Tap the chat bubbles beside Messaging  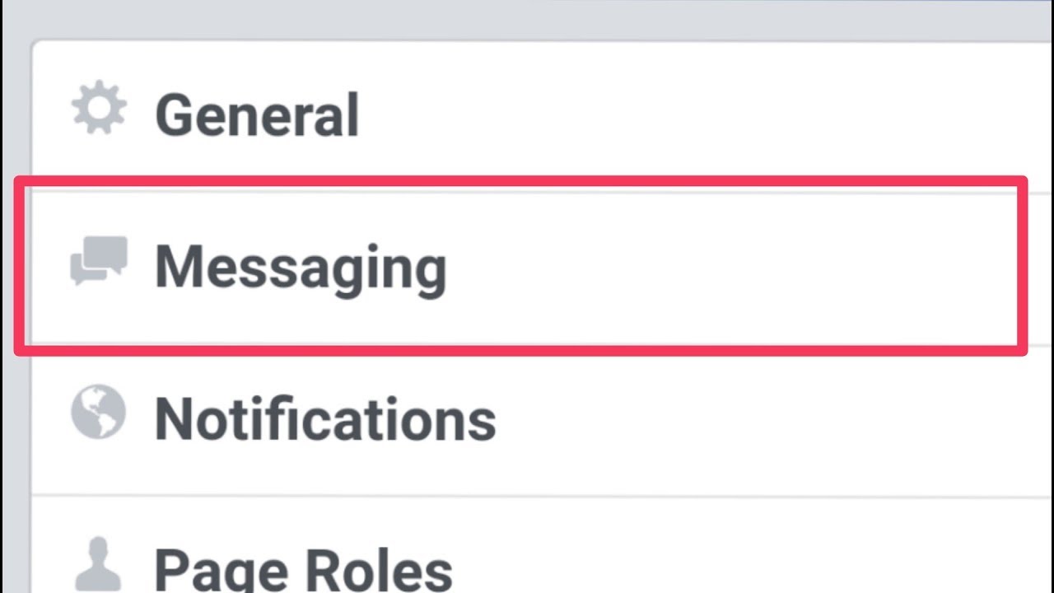click(99, 260)
